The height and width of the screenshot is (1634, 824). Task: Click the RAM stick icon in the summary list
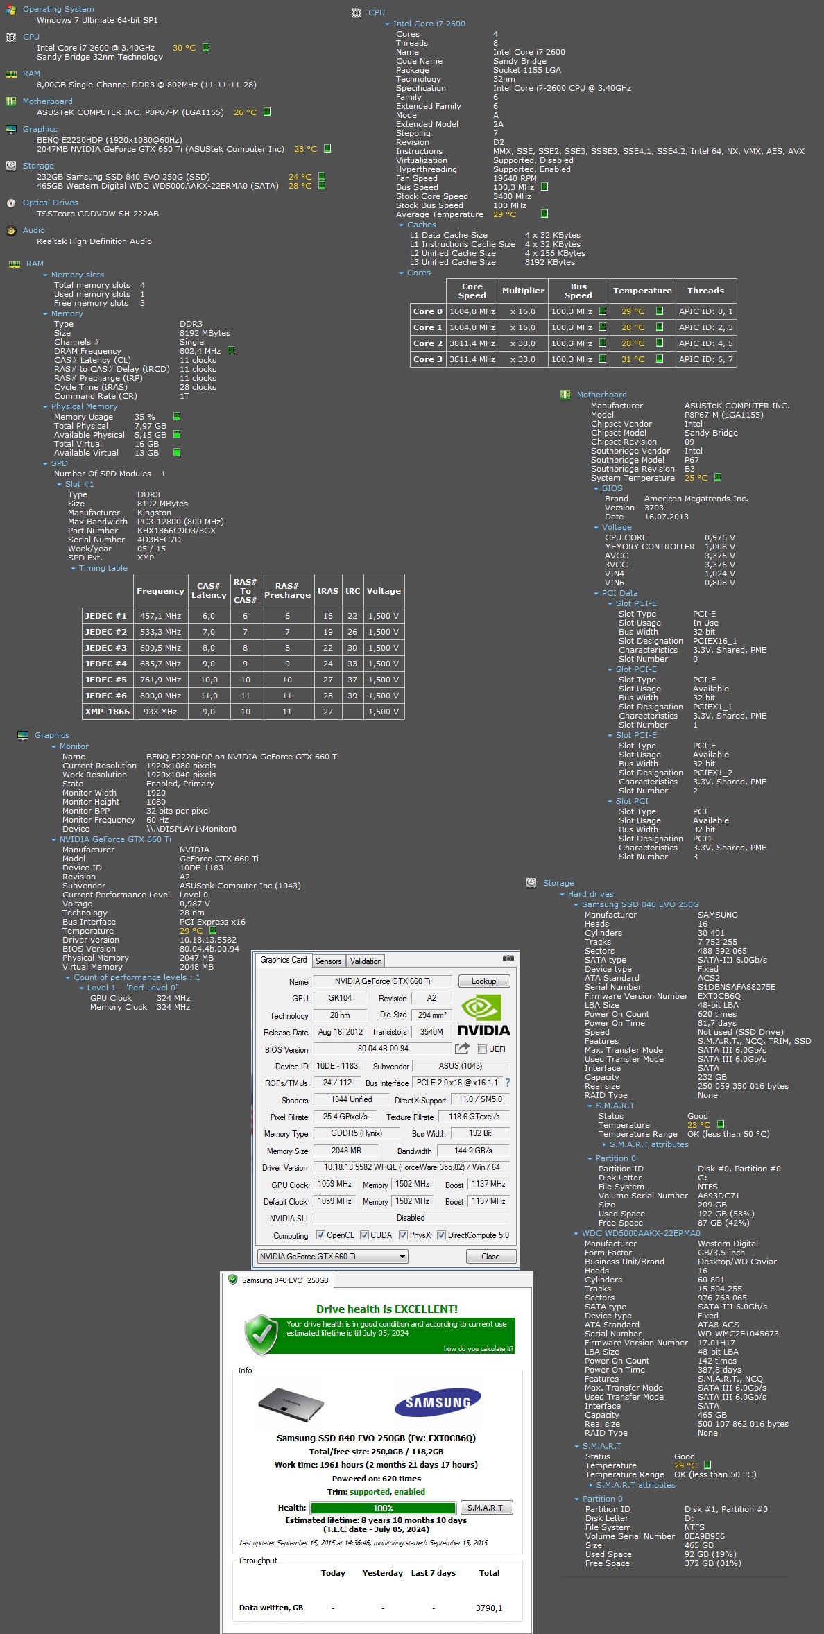(x=10, y=74)
